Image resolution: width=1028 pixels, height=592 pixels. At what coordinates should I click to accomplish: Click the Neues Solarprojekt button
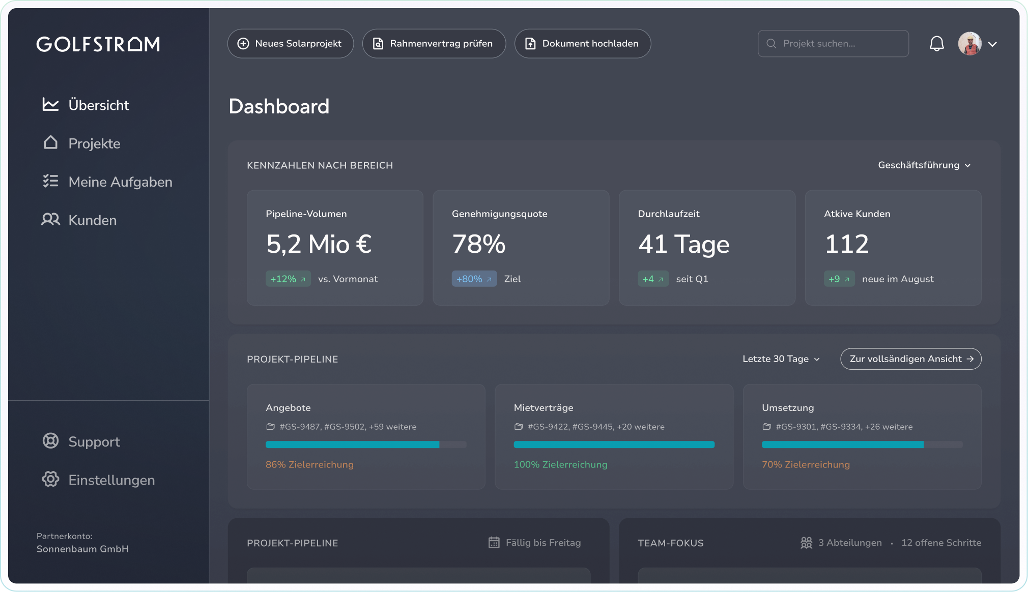[290, 43]
